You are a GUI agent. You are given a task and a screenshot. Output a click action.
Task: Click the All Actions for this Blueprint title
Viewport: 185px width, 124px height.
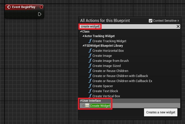[105, 21]
